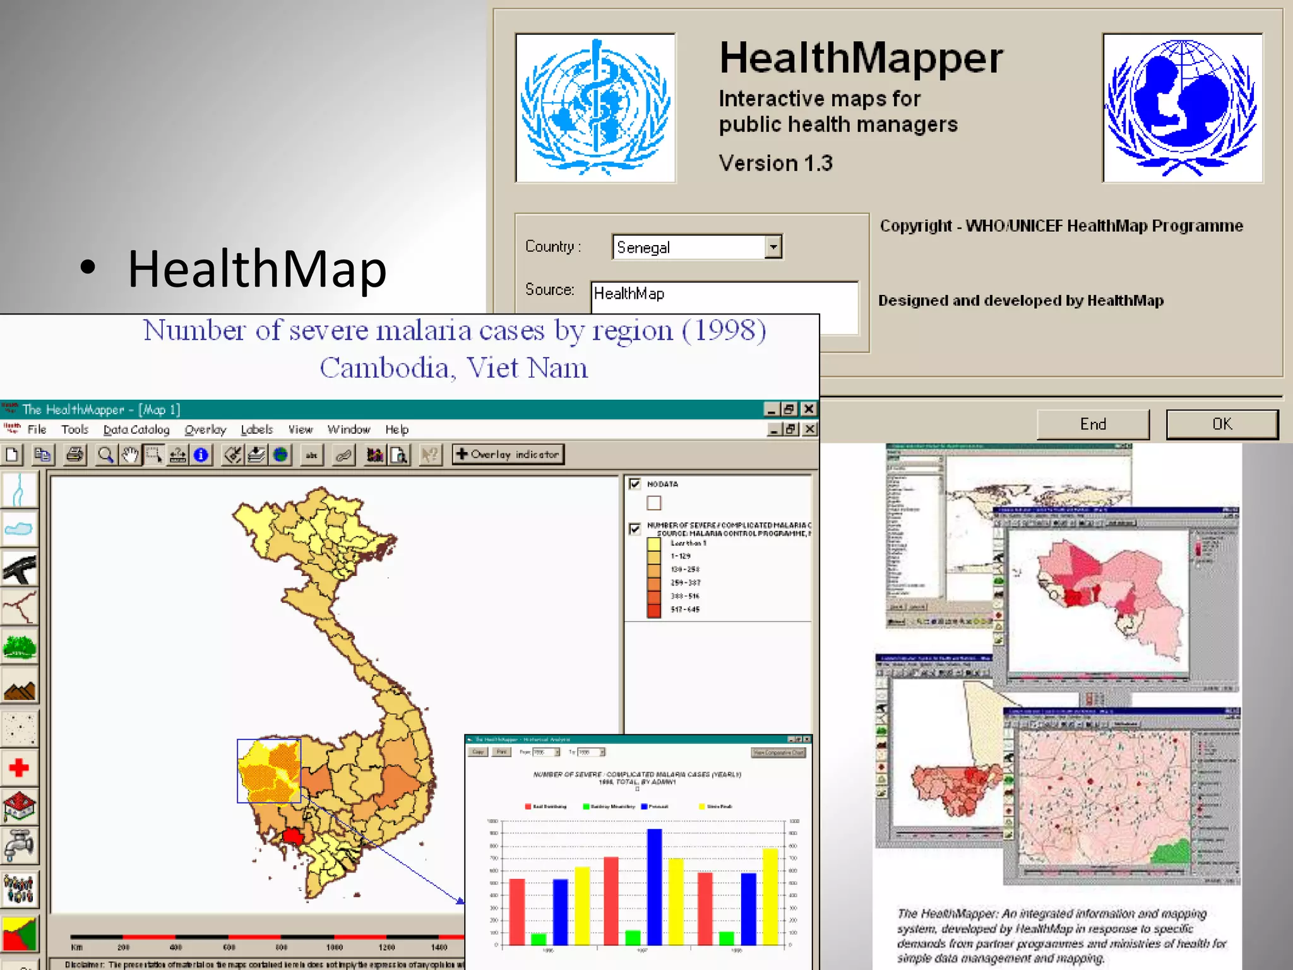This screenshot has width=1293, height=970.
Task: Toggle the red-roof school building layer icon
Action: 20,807
